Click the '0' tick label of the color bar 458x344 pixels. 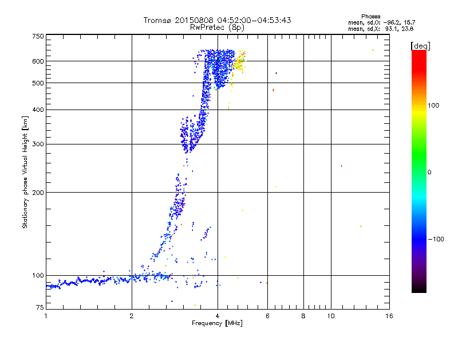tap(429, 173)
